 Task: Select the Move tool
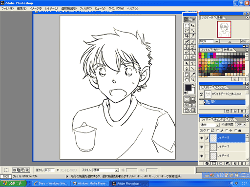click(193, 26)
